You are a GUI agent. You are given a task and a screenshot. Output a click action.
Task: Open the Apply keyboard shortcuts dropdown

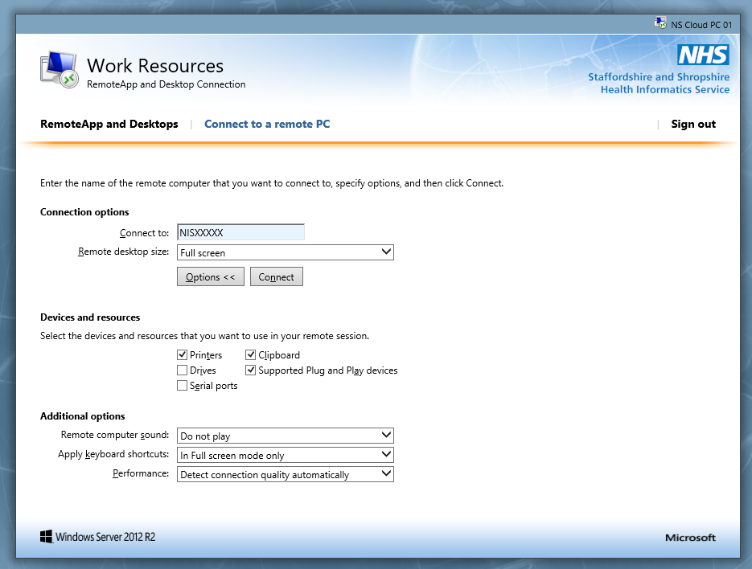click(286, 455)
